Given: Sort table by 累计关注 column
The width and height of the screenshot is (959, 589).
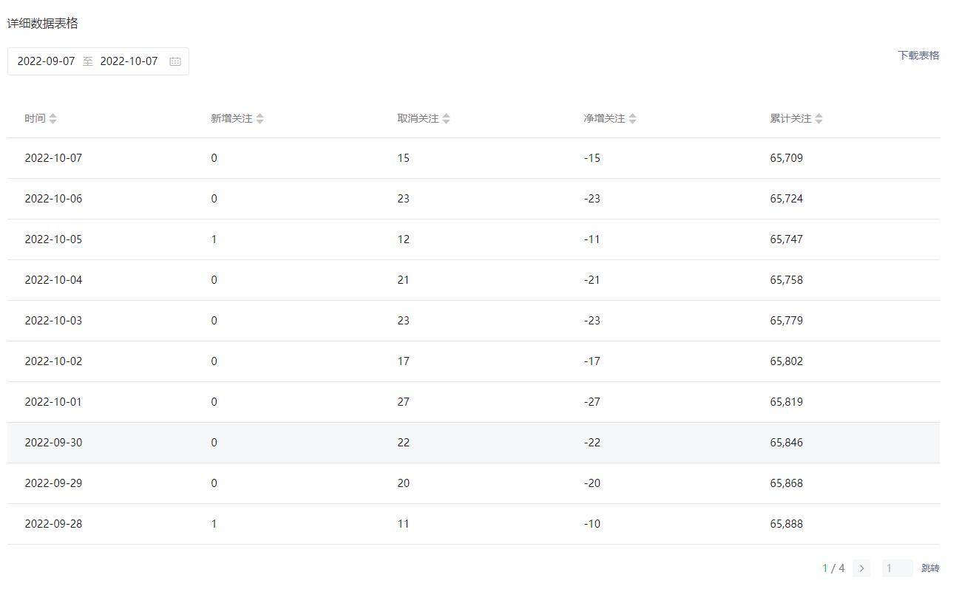Looking at the screenshot, I should (x=819, y=118).
